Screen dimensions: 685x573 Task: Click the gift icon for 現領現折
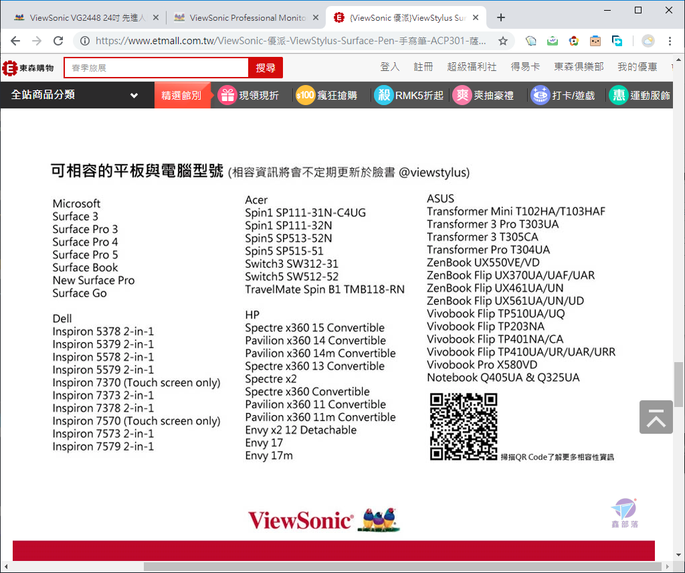[x=227, y=95]
